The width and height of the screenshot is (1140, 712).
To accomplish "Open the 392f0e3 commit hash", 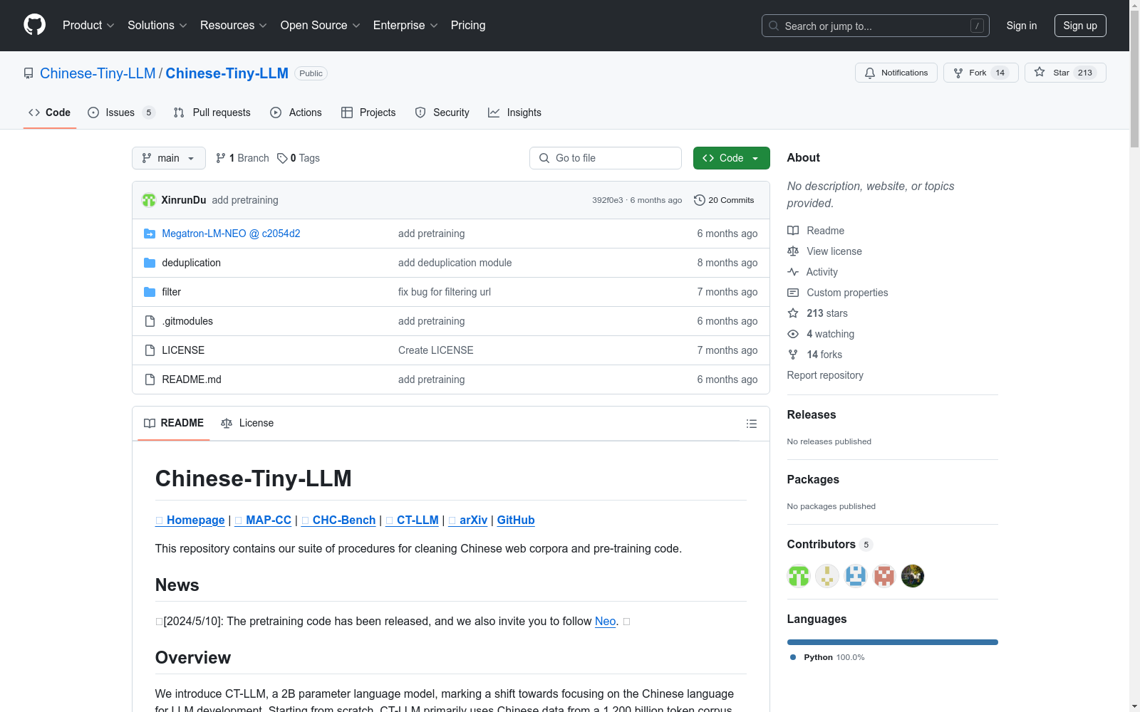I will pos(608,200).
